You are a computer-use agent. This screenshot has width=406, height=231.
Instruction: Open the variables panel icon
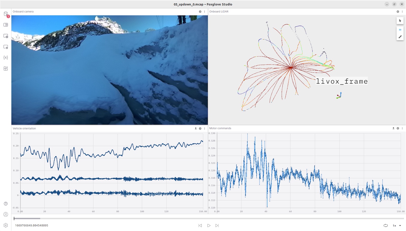tap(6, 58)
